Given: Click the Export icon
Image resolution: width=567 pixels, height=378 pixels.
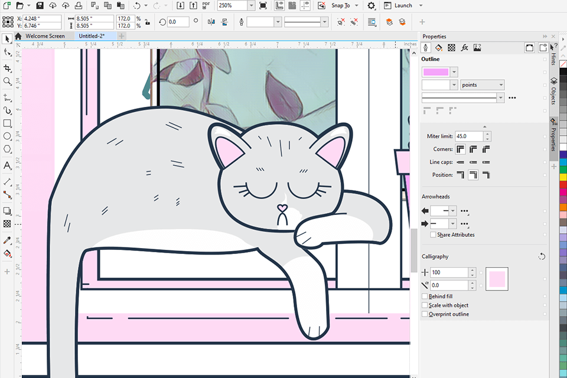Looking at the screenshot, I should coord(194,5).
